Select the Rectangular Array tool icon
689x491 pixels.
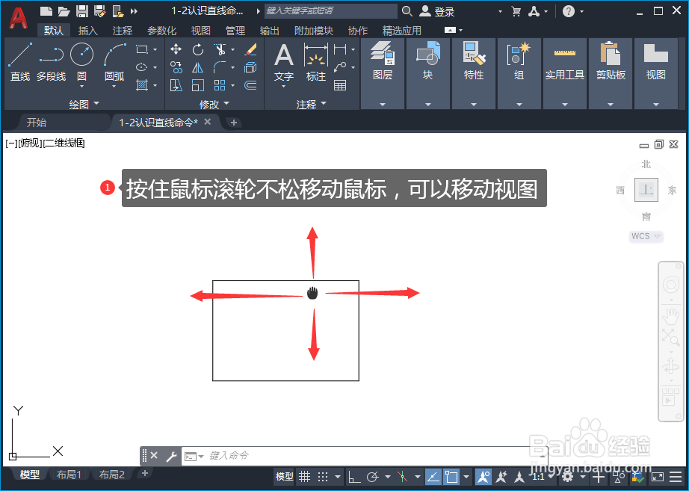[220, 85]
